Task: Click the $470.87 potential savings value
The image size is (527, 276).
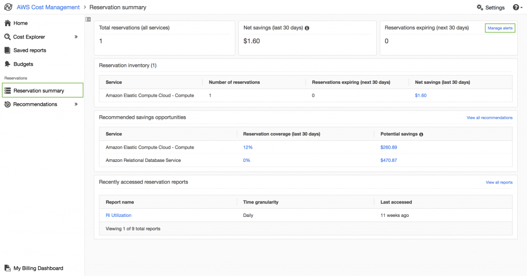Action: click(389, 160)
